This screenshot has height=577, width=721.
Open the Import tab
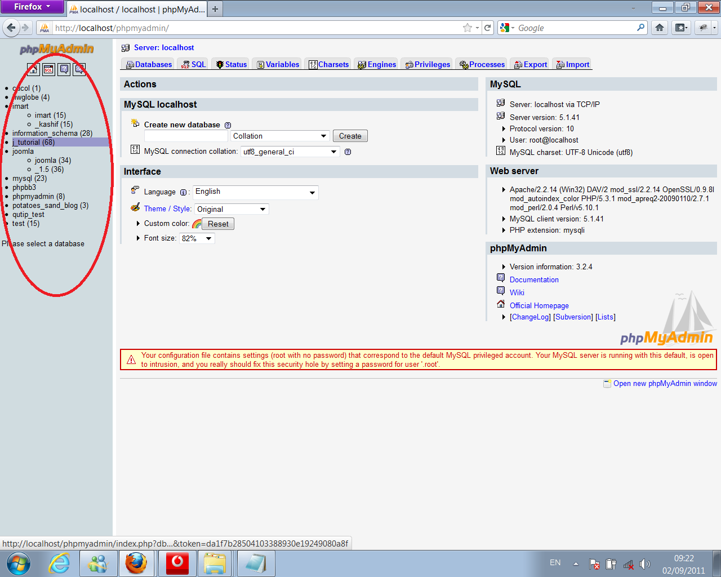pos(572,64)
